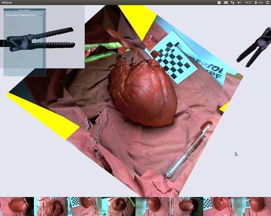Click the S9Gear application title

pyautogui.click(x=7, y=3)
